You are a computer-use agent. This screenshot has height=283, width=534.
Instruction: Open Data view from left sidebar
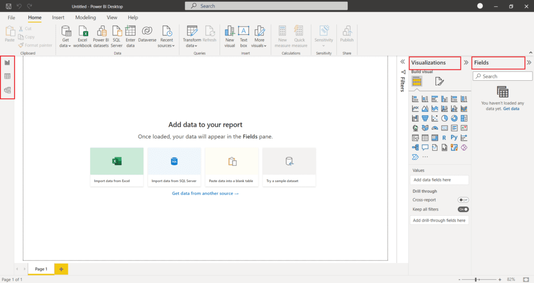(x=7, y=76)
